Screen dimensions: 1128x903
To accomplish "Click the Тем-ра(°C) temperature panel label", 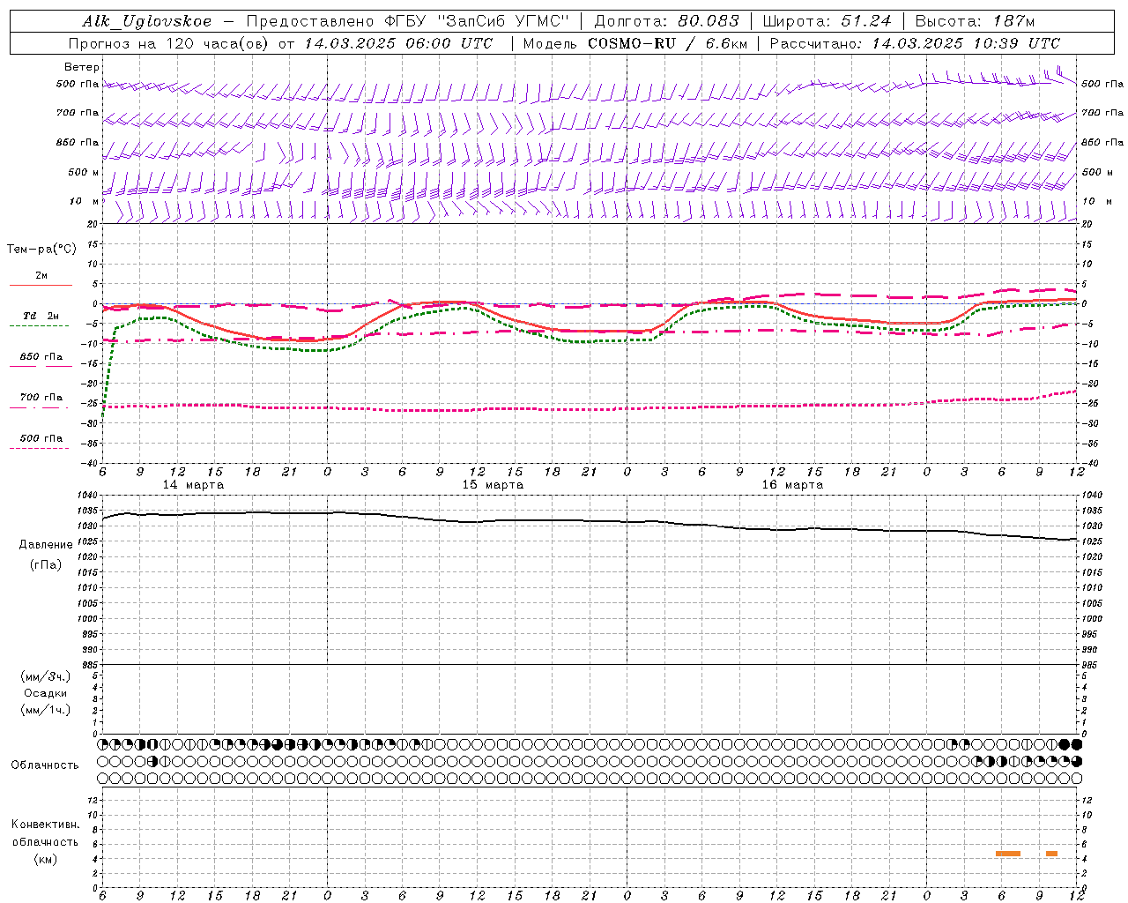I will (x=41, y=250).
